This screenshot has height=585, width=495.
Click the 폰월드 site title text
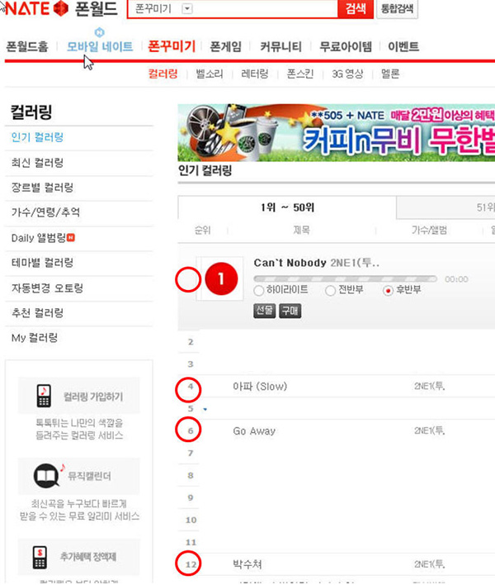point(97,9)
